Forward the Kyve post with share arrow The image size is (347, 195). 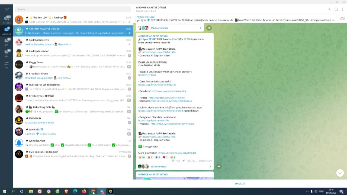219,166
